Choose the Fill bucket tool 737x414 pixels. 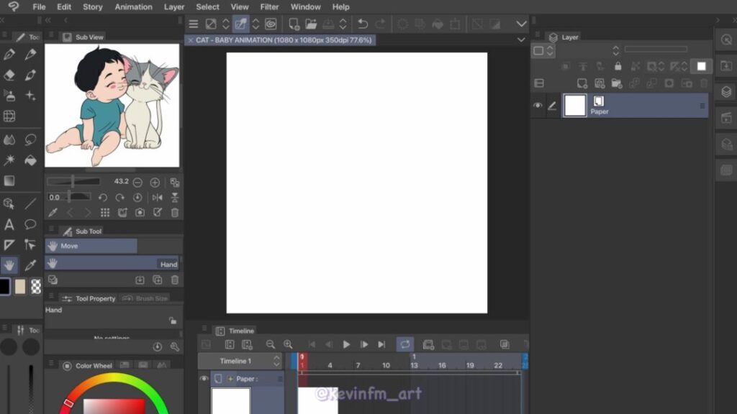(30, 160)
